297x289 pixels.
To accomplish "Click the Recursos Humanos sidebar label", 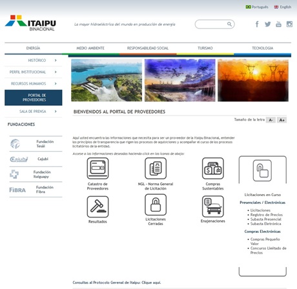I will [x=28, y=84].
